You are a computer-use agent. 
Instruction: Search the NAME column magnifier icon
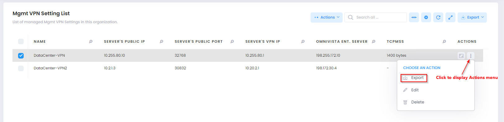pos(91,41)
